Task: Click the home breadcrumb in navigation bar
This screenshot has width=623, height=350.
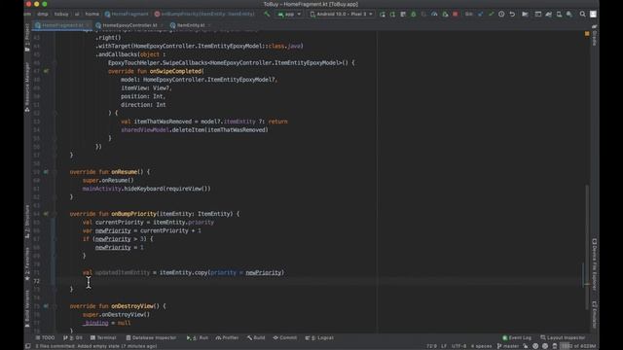Action: 92,14
